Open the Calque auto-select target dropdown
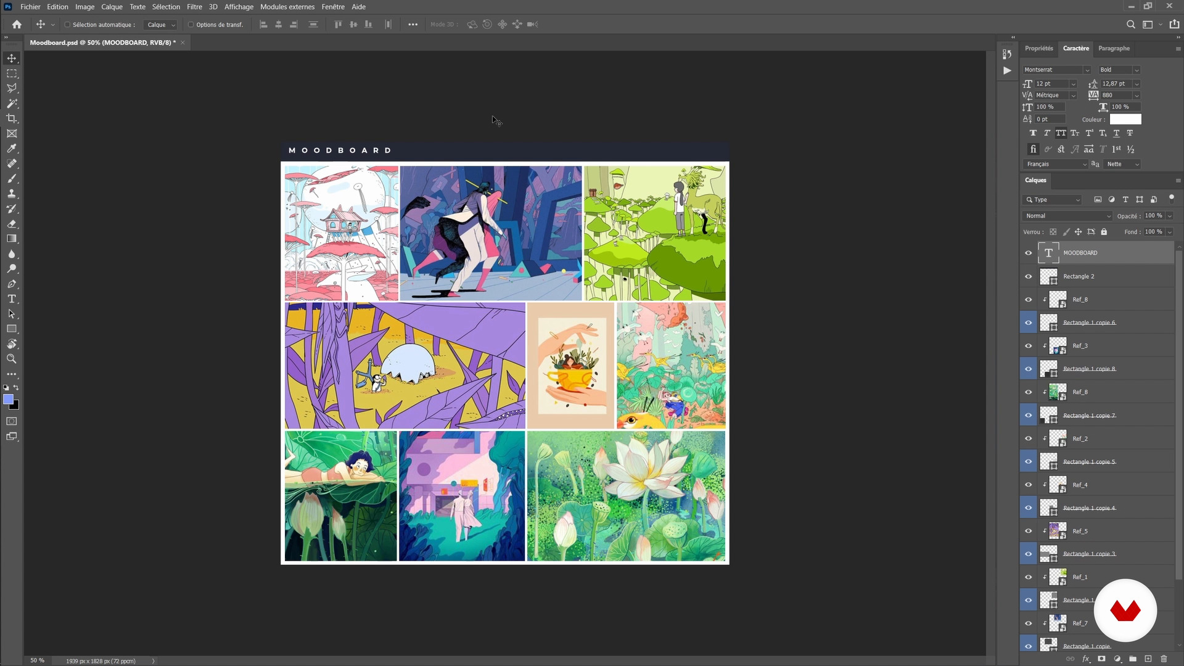The height and width of the screenshot is (666, 1184). [160, 25]
